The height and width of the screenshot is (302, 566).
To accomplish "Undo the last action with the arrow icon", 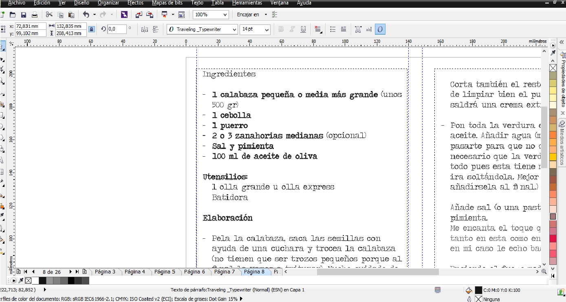I will (x=86, y=15).
